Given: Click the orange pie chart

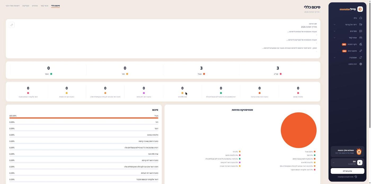Looking at the screenshot, I should tap(299, 130).
